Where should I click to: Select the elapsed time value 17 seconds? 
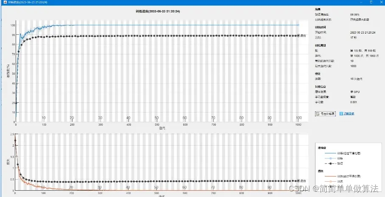click(x=353, y=38)
